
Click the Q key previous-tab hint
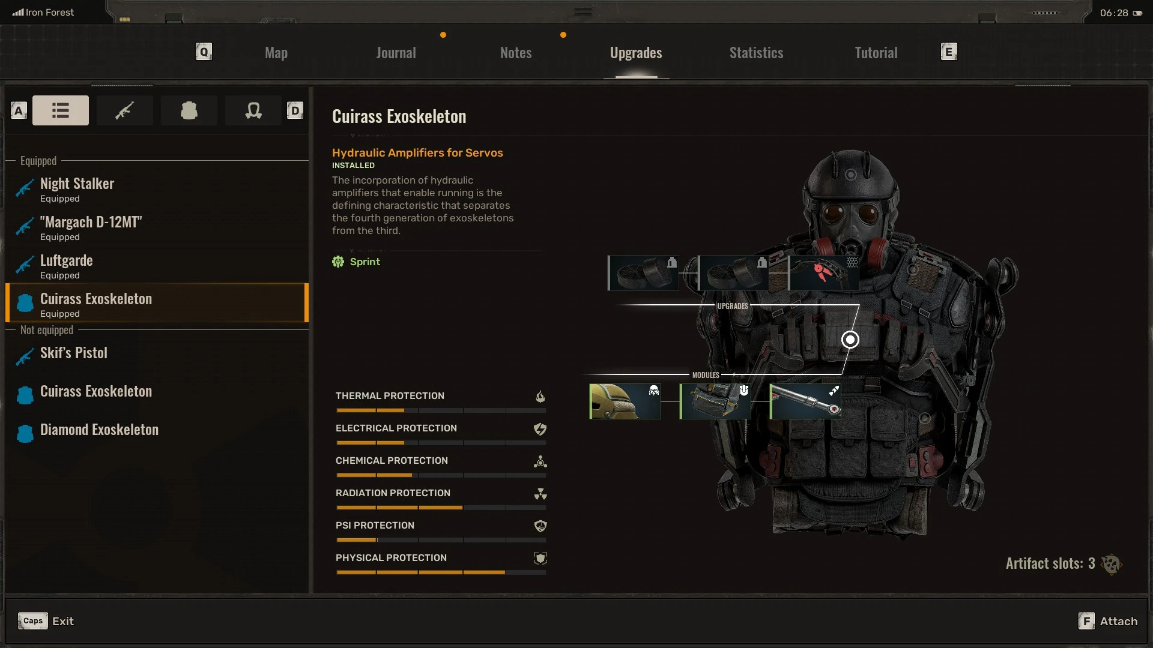click(204, 52)
